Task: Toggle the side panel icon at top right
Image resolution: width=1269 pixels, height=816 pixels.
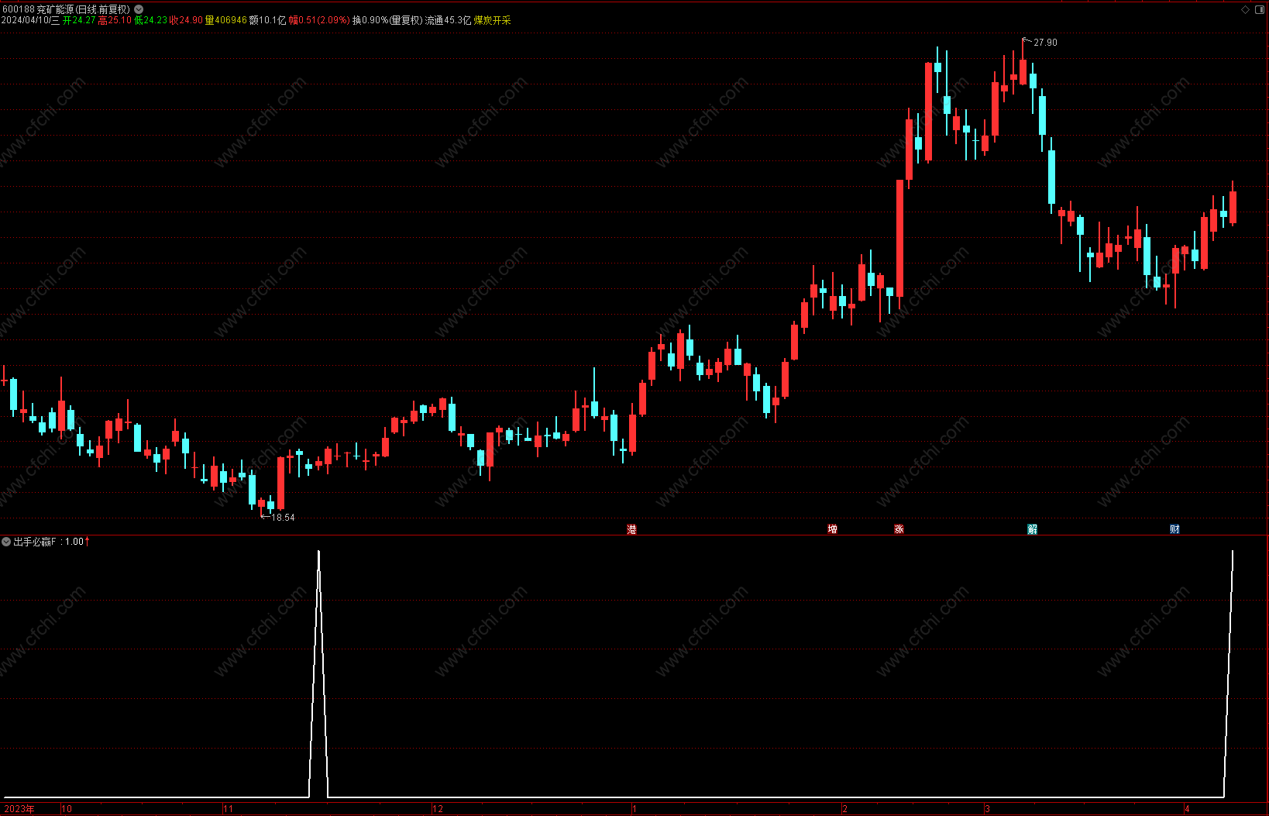Action: pyautogui.click(x=1260, y=9)
